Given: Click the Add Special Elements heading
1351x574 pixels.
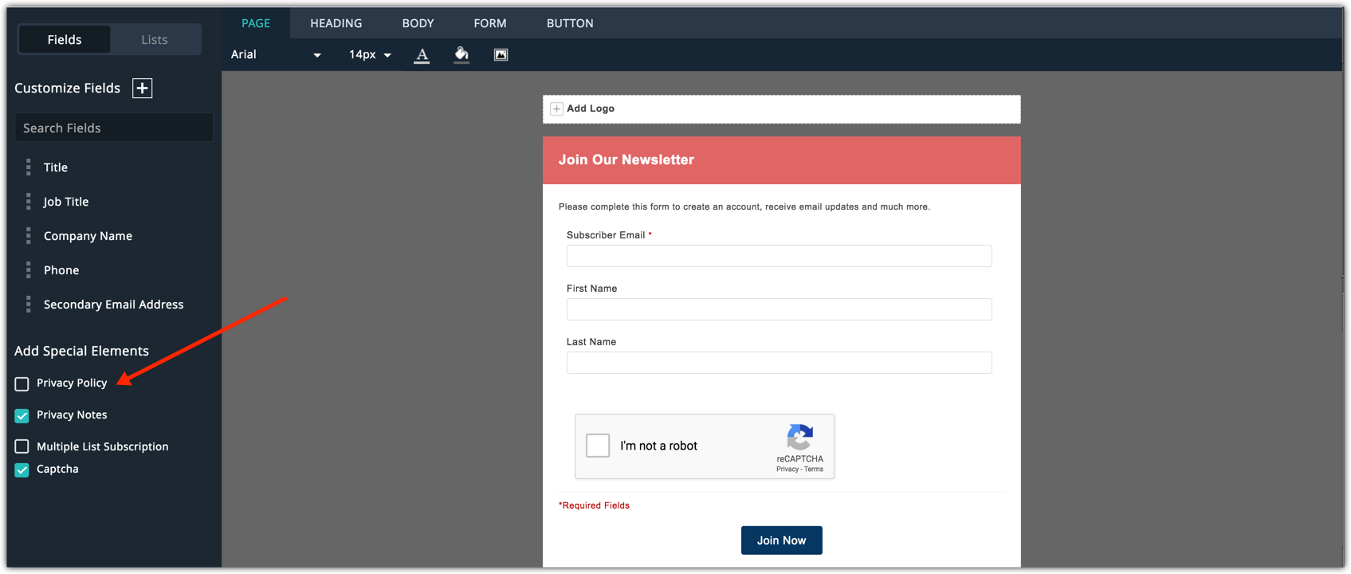Looking at the screenshot, I should [81, 351].
